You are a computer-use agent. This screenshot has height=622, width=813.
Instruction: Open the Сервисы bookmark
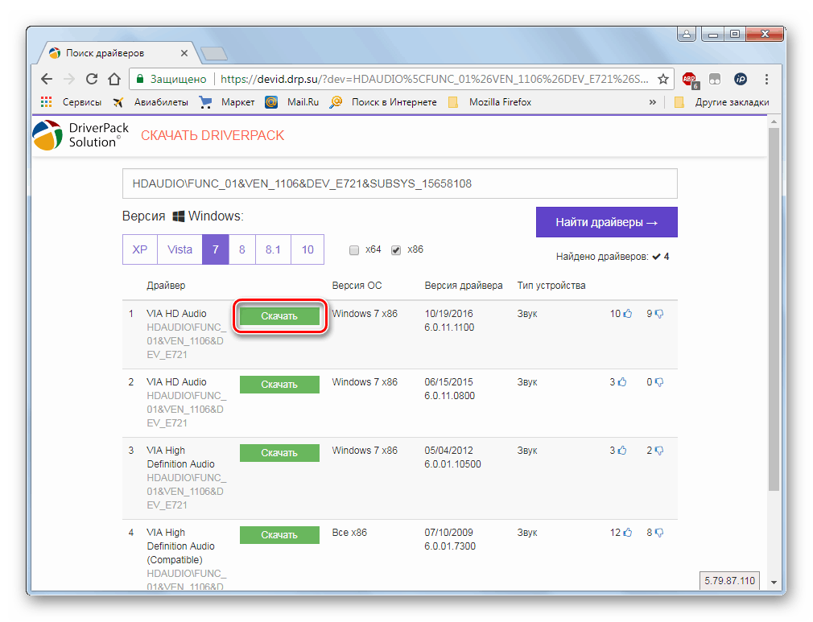tap(82, 102)
